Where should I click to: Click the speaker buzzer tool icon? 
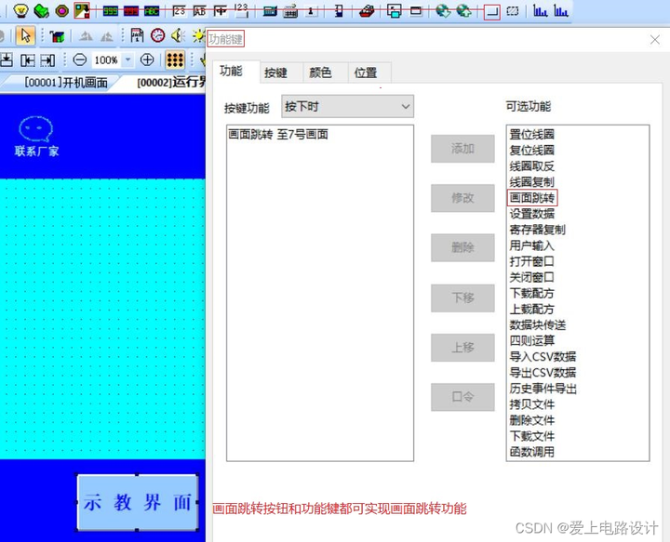[178, 35]
